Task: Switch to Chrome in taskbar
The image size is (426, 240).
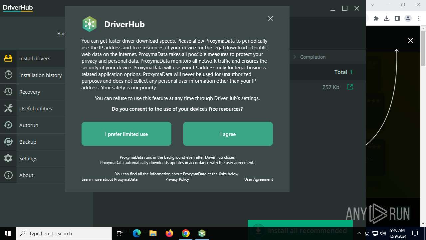Action: 186,233
